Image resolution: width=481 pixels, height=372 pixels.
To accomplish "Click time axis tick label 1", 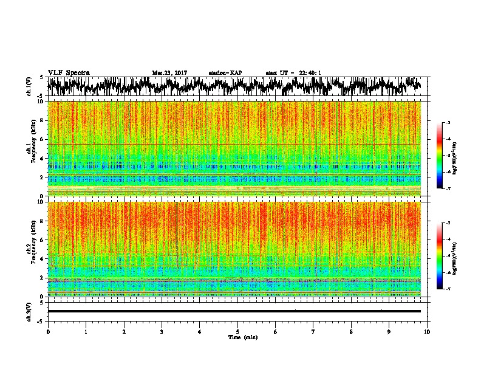I will pyautogui.click(x=86, y=332).
